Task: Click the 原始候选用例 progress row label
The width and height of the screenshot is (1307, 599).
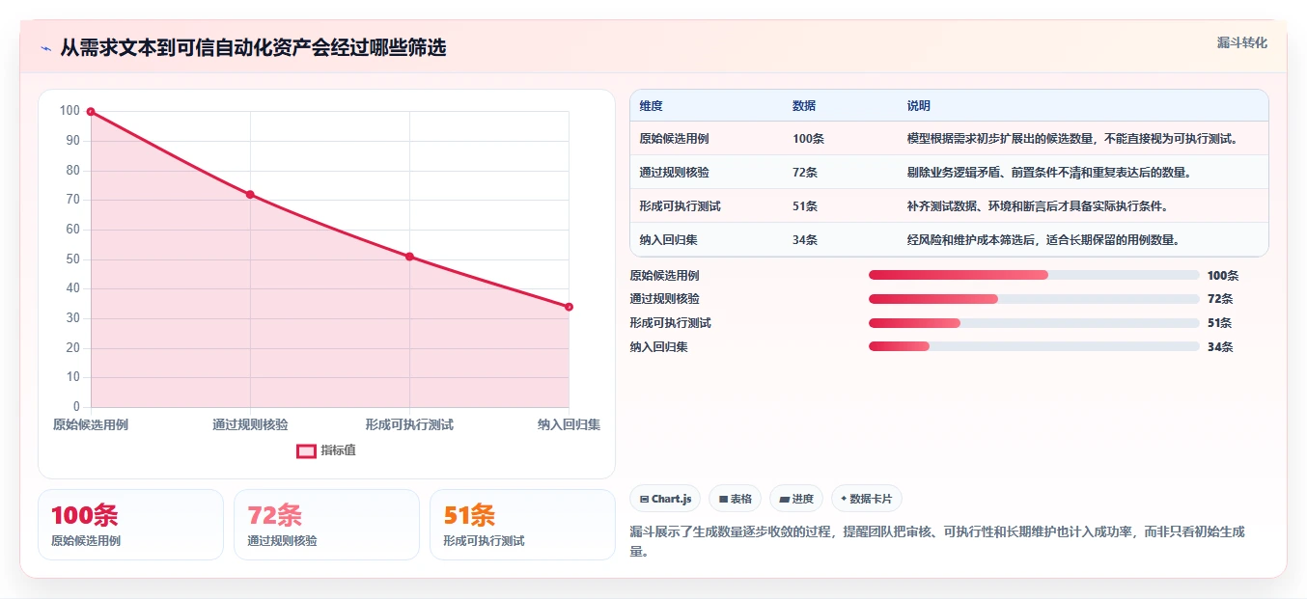Action: click(664, 275)
